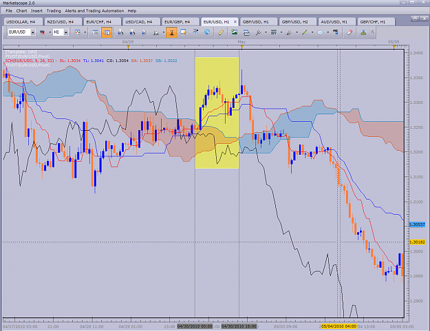Click the stacked windows icon next to picture icon

pyautogui.click(x=246, y=32)
